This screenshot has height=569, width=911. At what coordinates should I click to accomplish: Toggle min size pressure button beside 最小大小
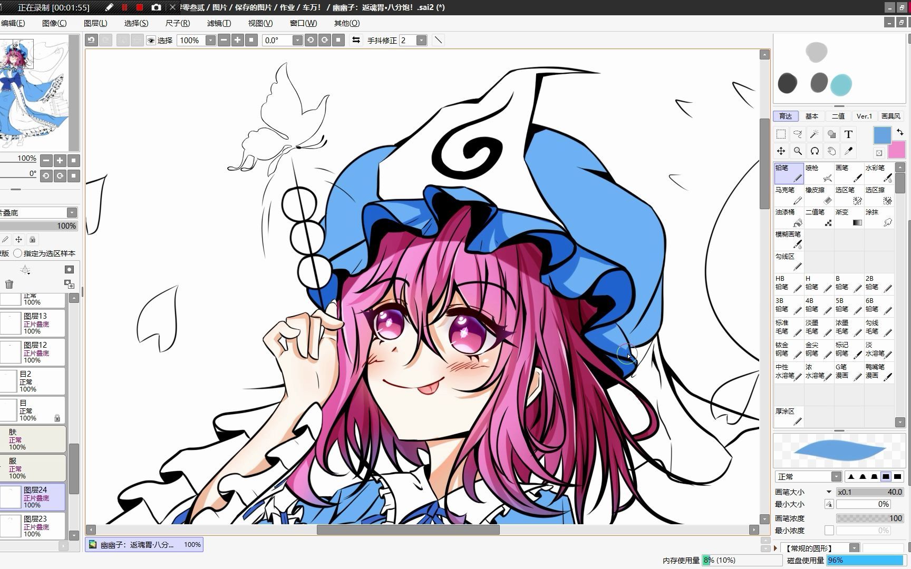829,504
